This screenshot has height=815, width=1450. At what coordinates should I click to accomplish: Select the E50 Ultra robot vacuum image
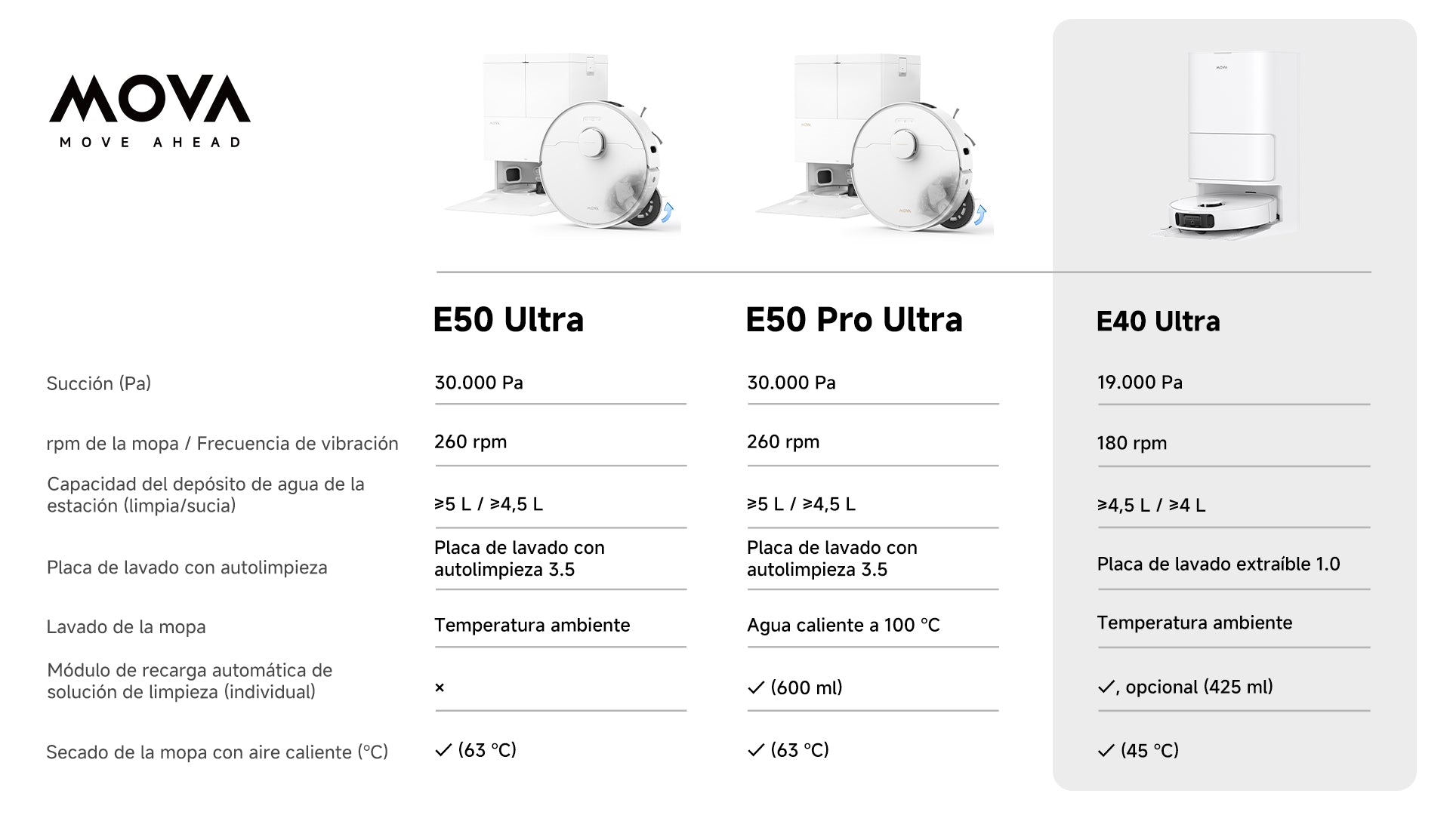[x=563, y=143]
